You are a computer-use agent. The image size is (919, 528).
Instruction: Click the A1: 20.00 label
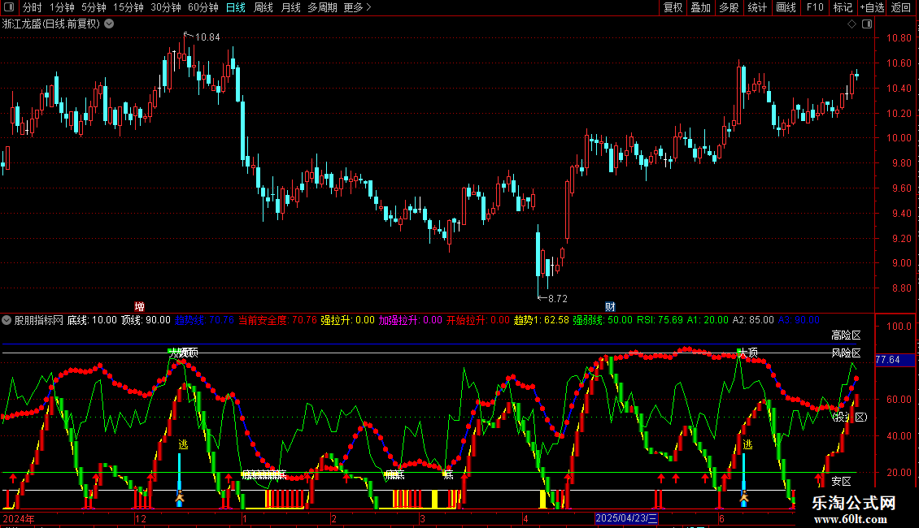[708, 320]
